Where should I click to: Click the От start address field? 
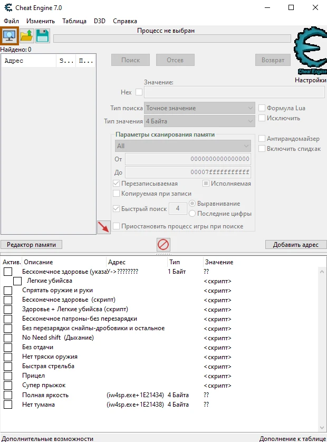pos(188,159)
